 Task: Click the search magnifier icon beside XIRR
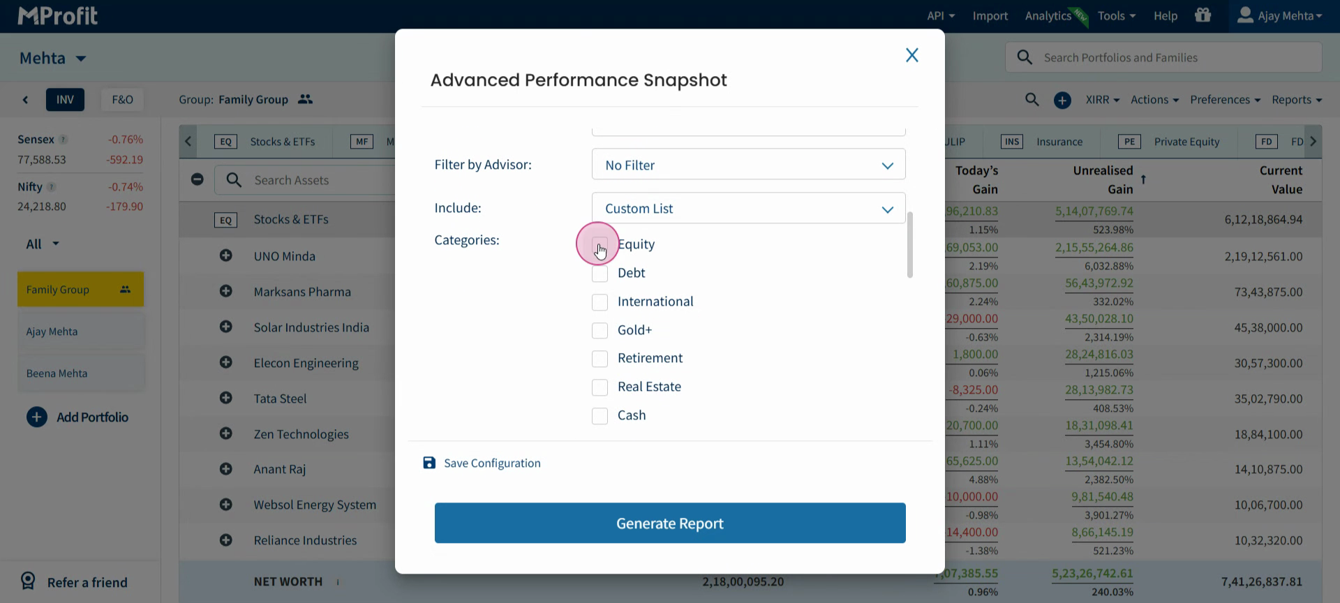(x=1032, y=100)
